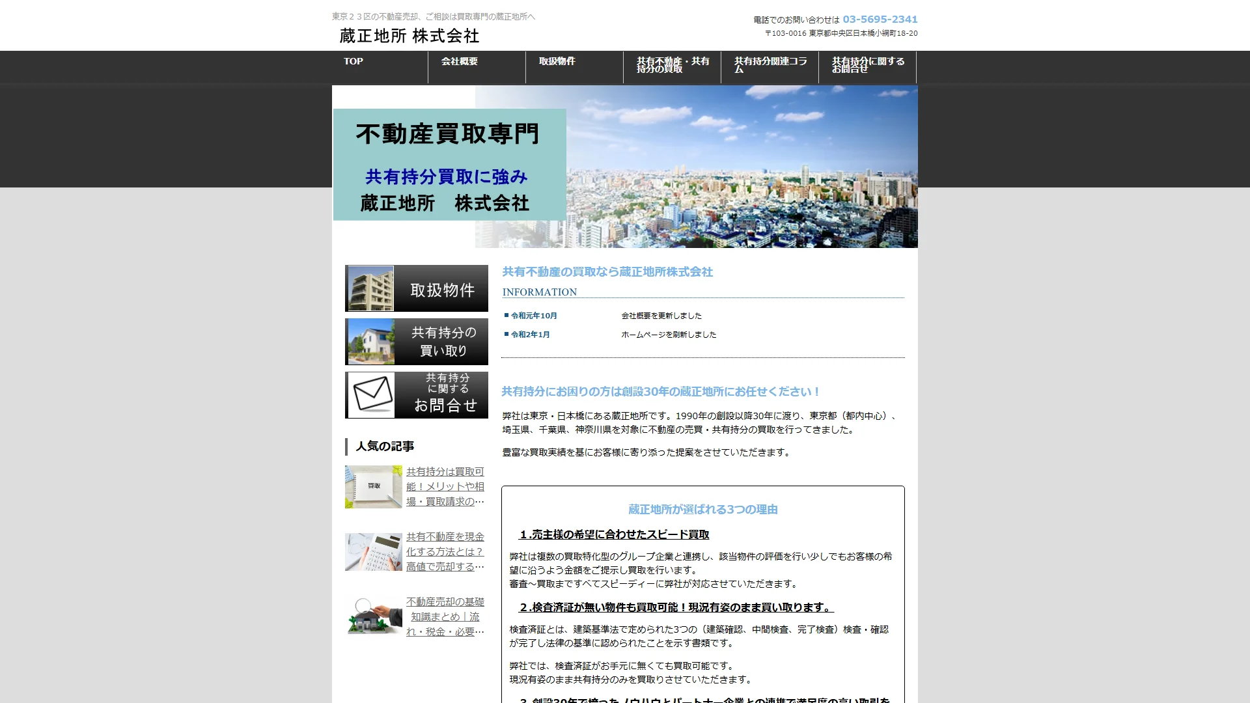
Task: Open 共有不動産・共有持分の買取 navigation item
Action: point(672,67)
